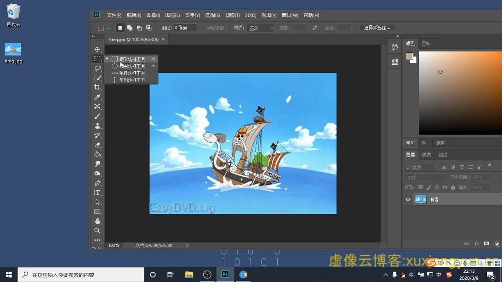502x282 pixels.
Task: Open the 滤镜 menu
Action: pyautogui.click(x=232, y=15)
